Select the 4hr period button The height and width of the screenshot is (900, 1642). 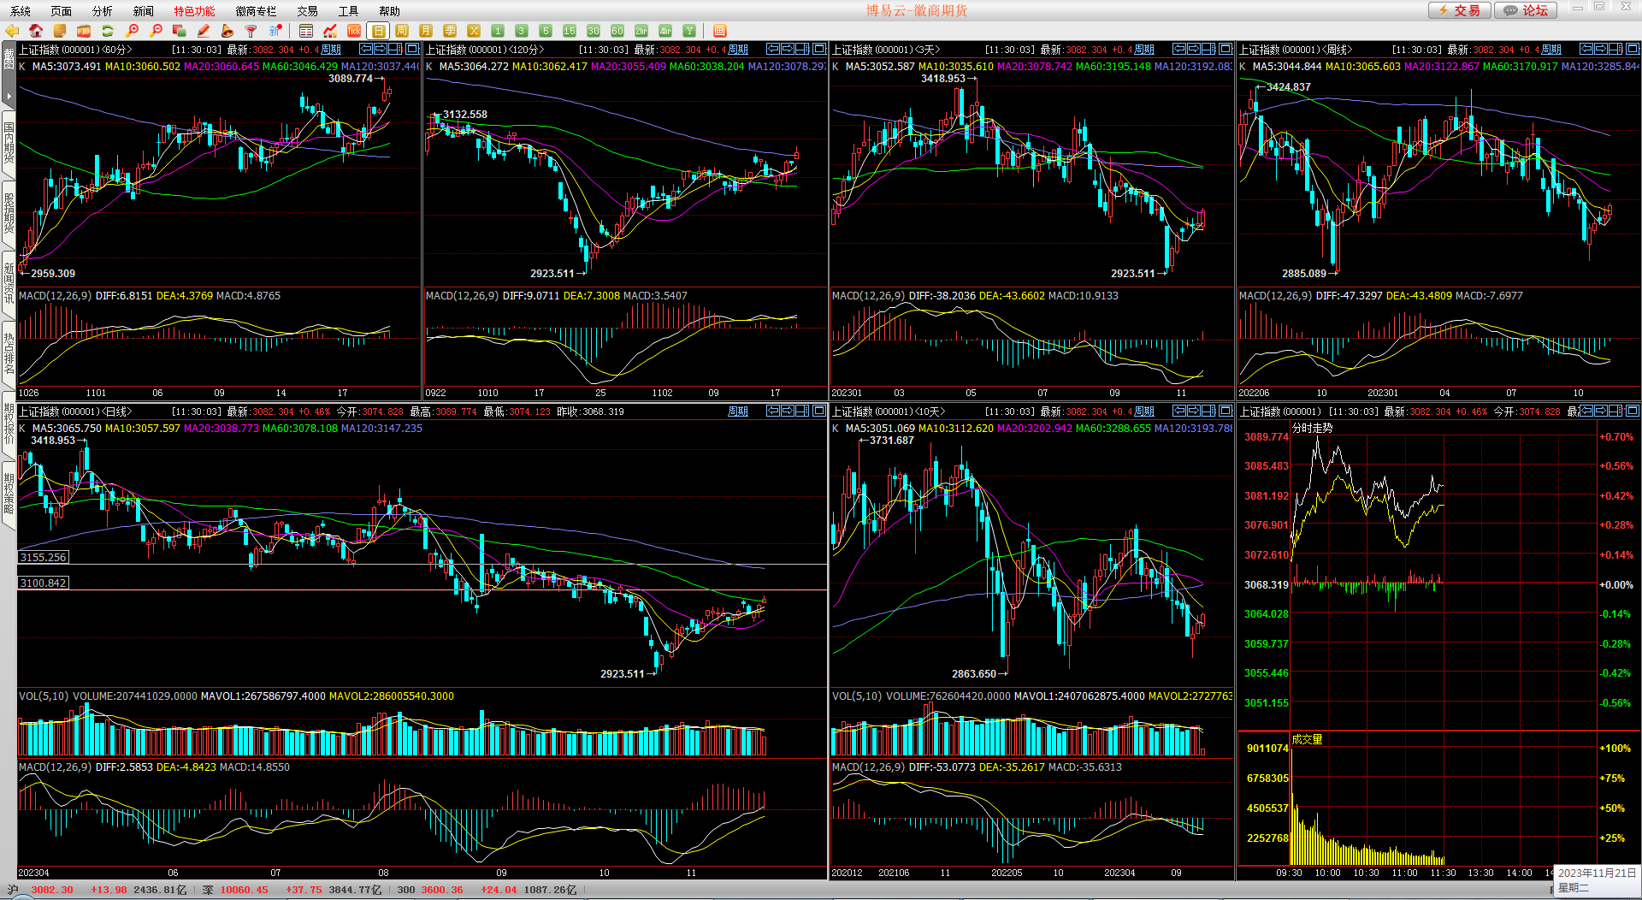pyautogui.click(x=665, y=31)
